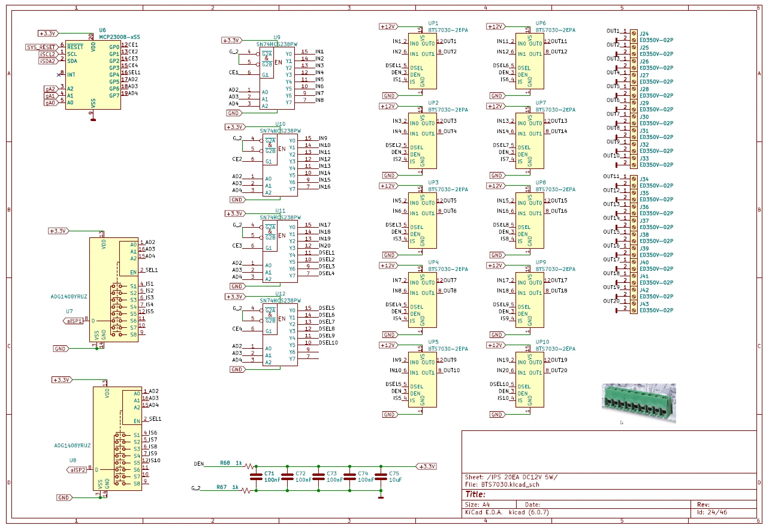
Task: Select the UP1 BTS7030-2EPA switch symbol
Action: pyautogui.click(x=423, y=61)
